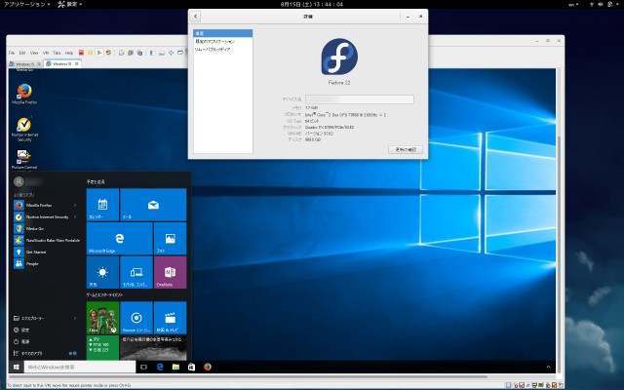Image resolution: width=624 pixels, height=390 pixels.
Task: Click the check for updates button
Action: tap(406, 149)
